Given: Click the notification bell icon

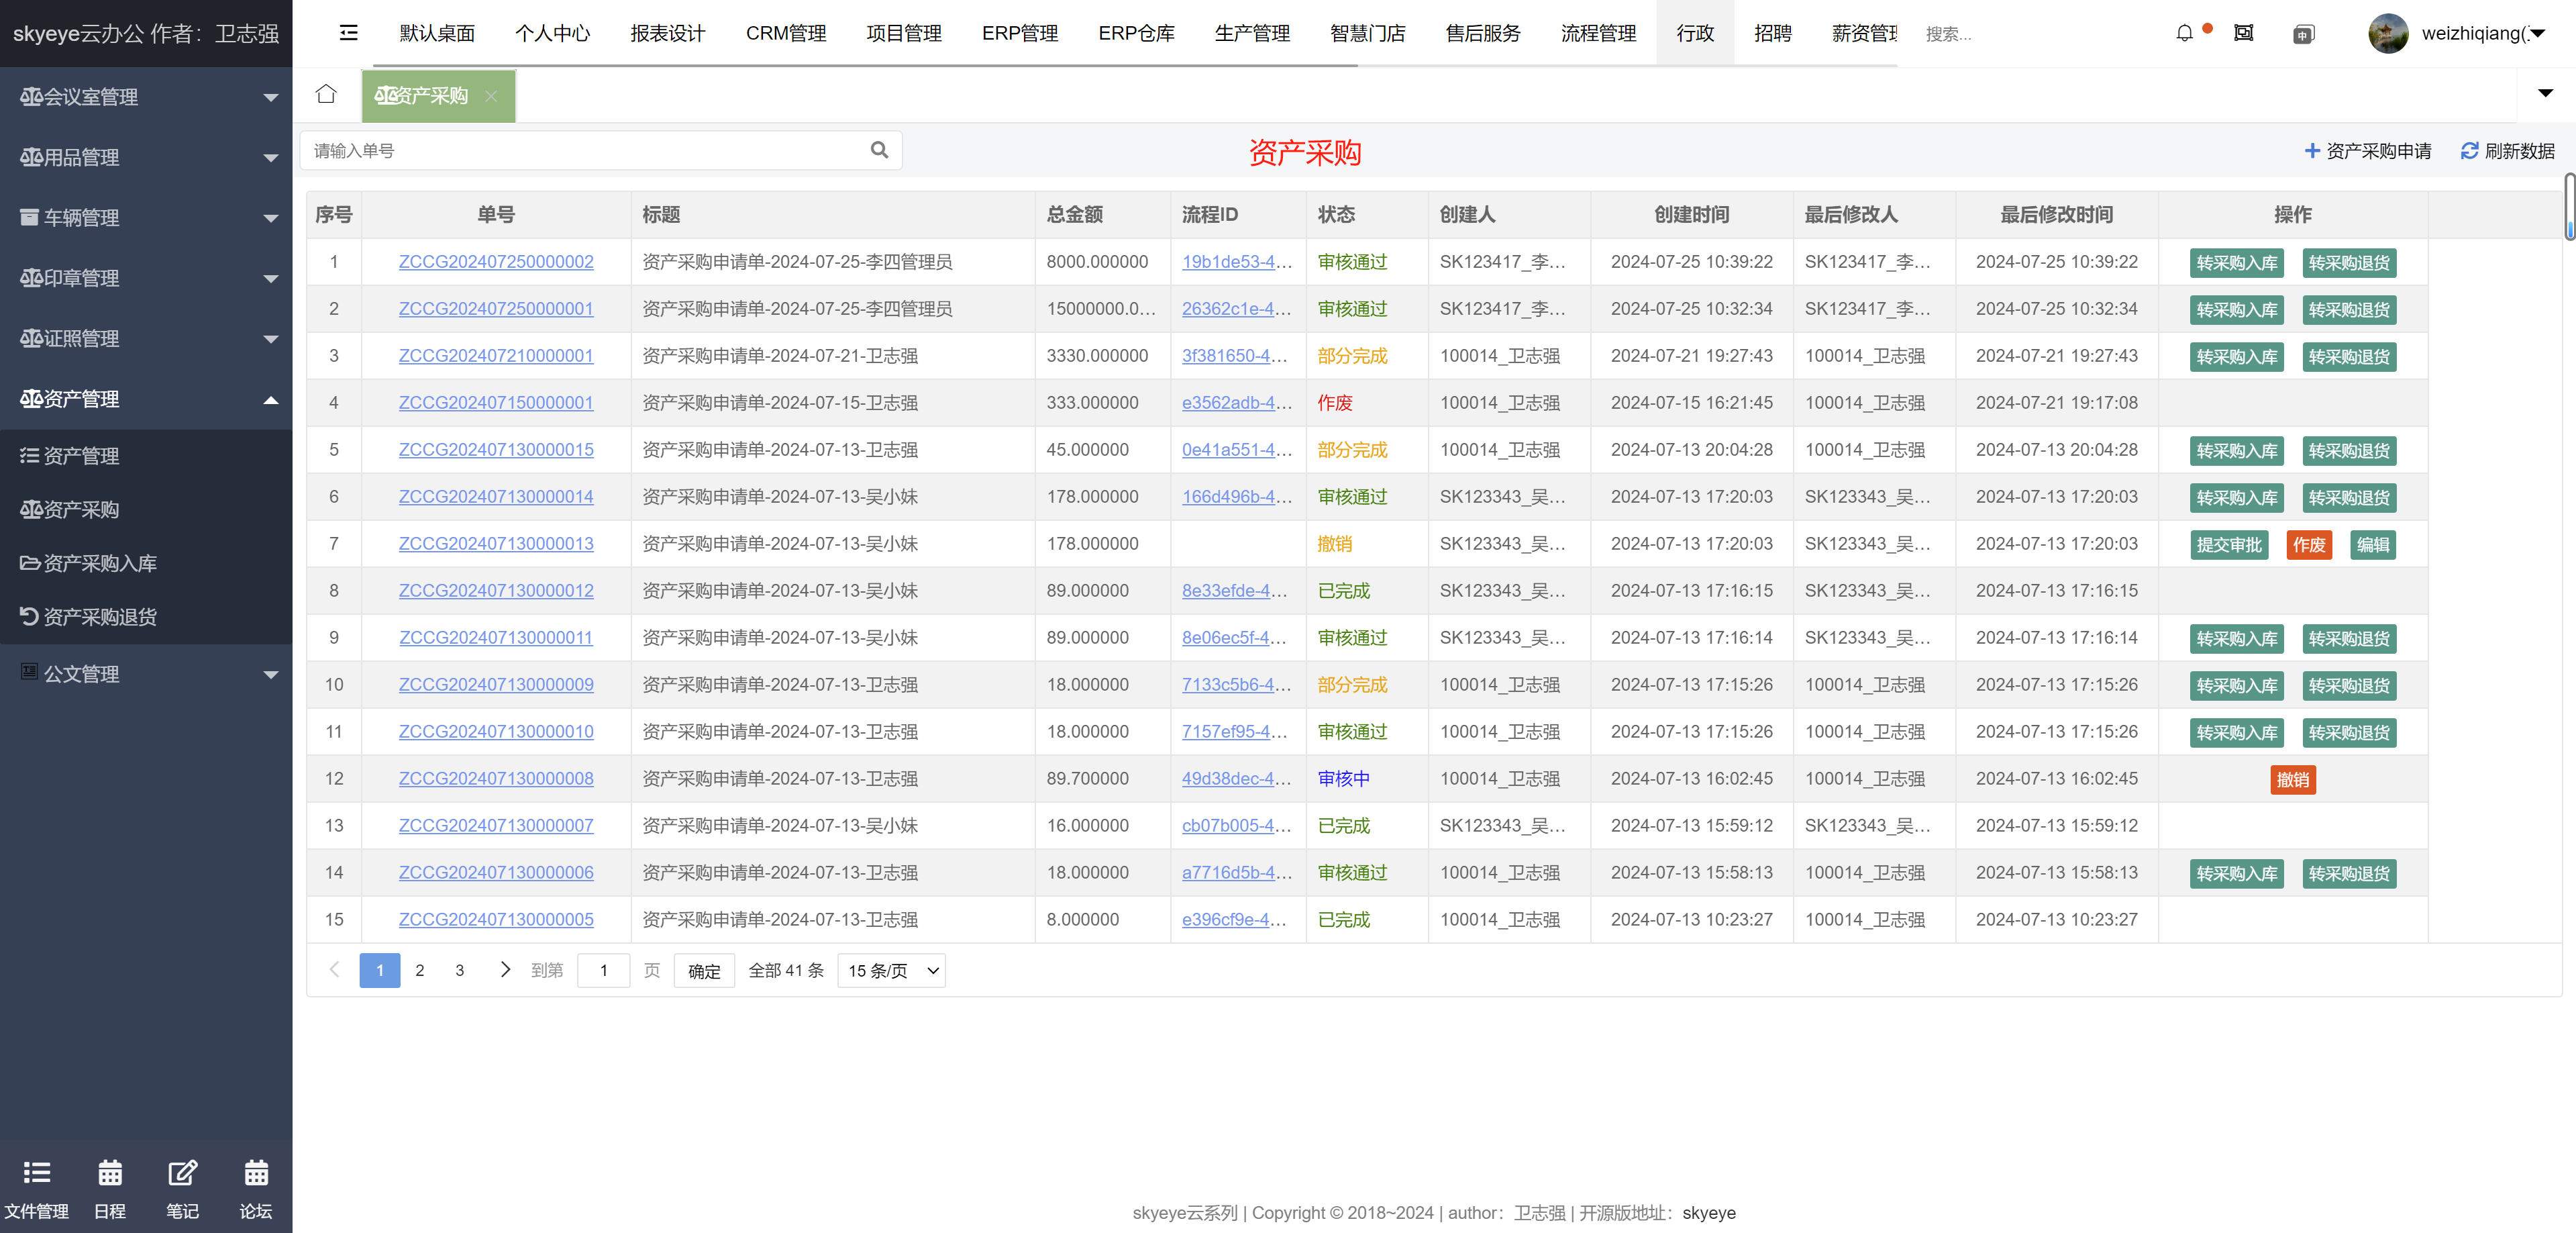Looking at the screenshot, I should tap(2184, 33).
